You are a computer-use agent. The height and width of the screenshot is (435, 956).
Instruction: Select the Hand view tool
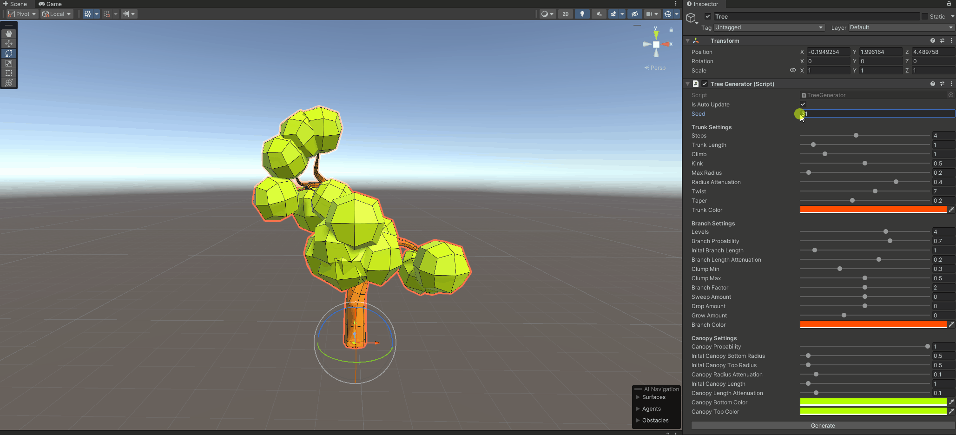pos(8,33)
